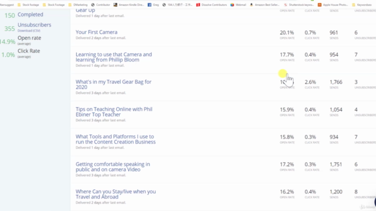Open 'Getting comfortable speaking in public' email
Screen dimensions: 376x211
pos(113,166)
